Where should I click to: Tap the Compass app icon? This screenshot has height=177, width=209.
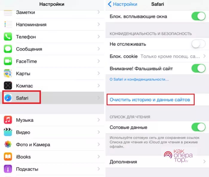(x=8, y=86)
